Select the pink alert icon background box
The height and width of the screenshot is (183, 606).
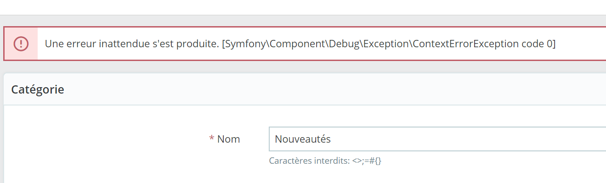pyautogui.click(x=21, y=44)
